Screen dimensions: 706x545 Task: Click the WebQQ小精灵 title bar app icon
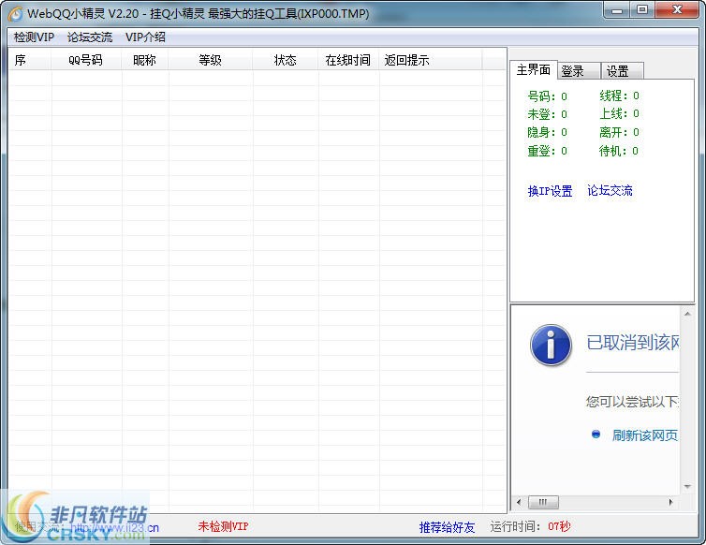click(15, 14)
